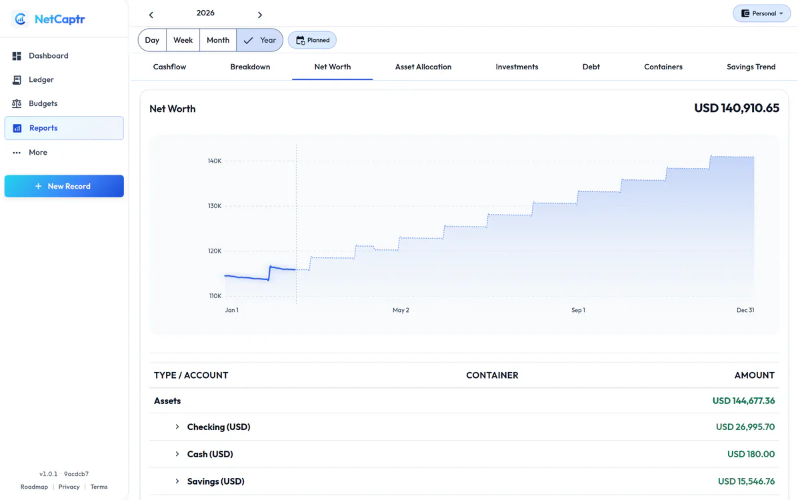800x500 pixels.
Task: Click the May 2 axis label
Action: point(401,310)
